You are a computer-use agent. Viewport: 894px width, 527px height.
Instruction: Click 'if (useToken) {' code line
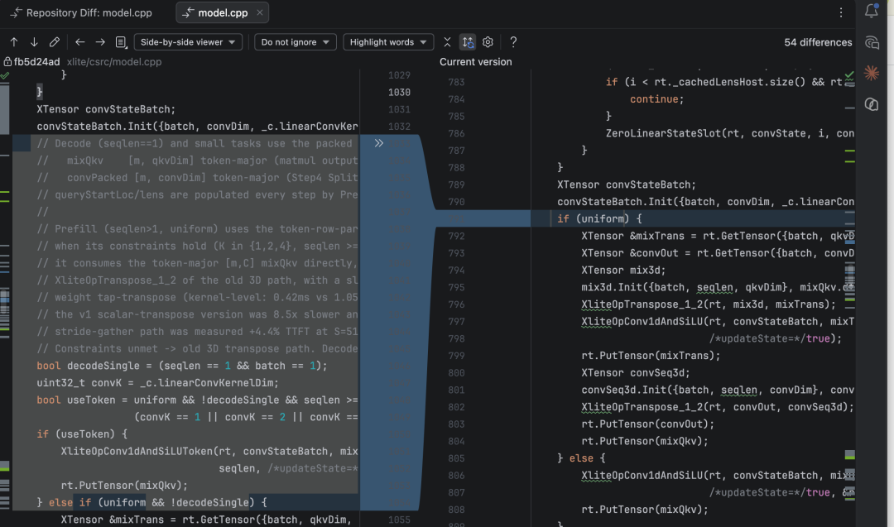(82, 434)
